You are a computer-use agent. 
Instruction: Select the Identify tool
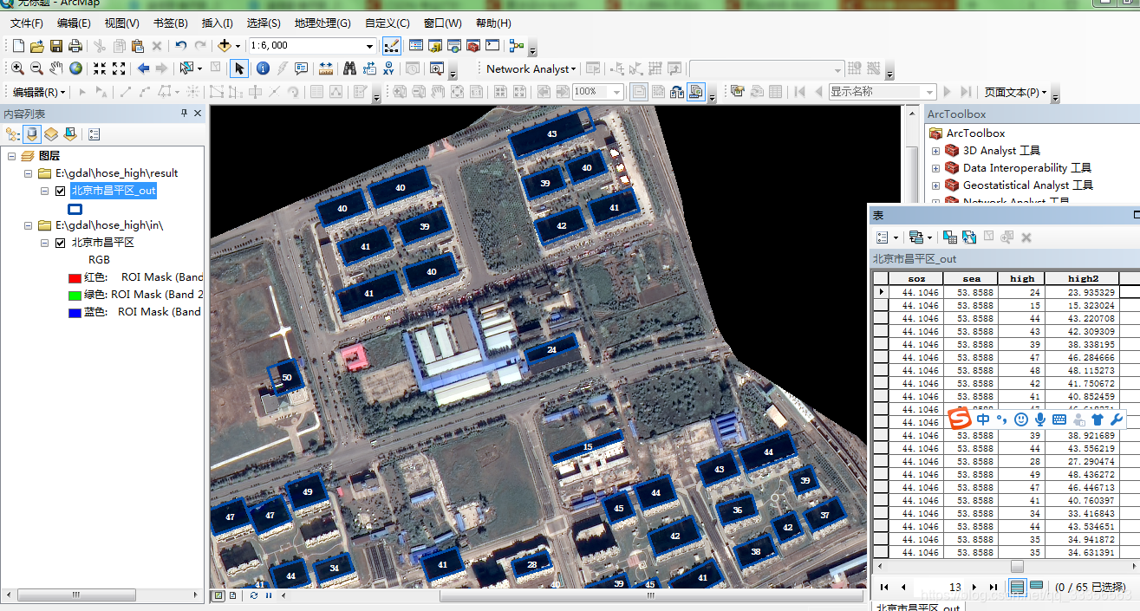pos(263,68)
